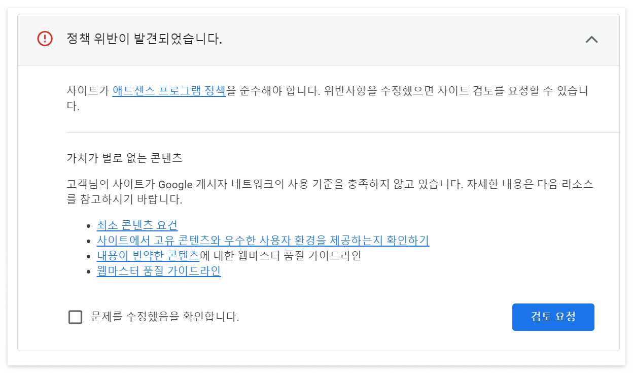This screenshot has width=633, height=373.
Task: Click the chevron to hide violation details
Action: point(591,40)
